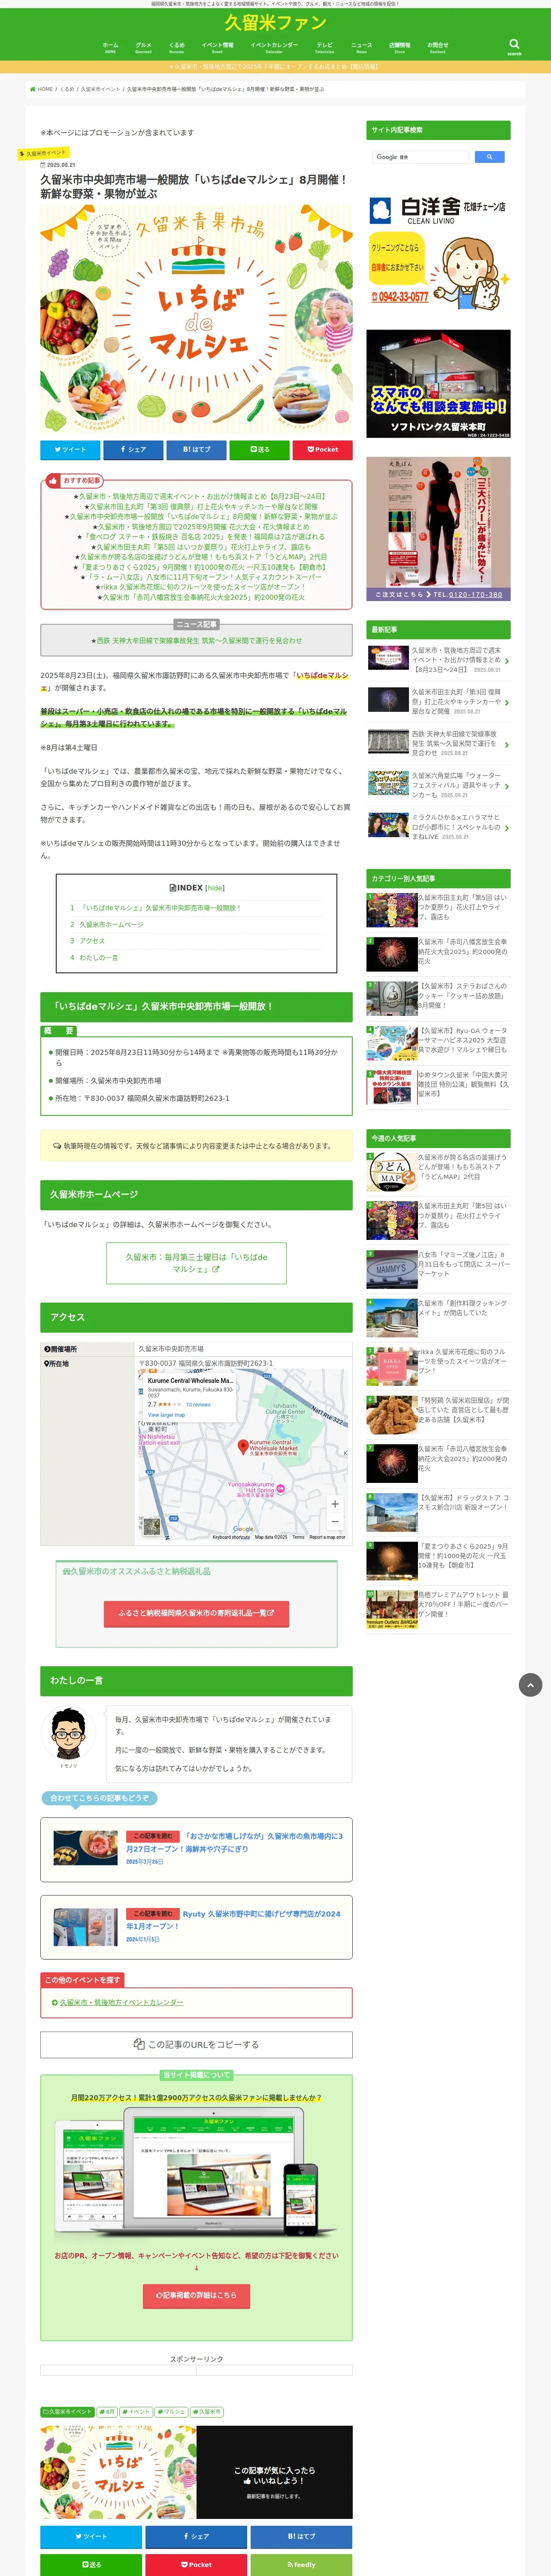This screenshot has height=2576, width=551.
Task: Open the イベント情報 menu item
Action: coord(217,47)
